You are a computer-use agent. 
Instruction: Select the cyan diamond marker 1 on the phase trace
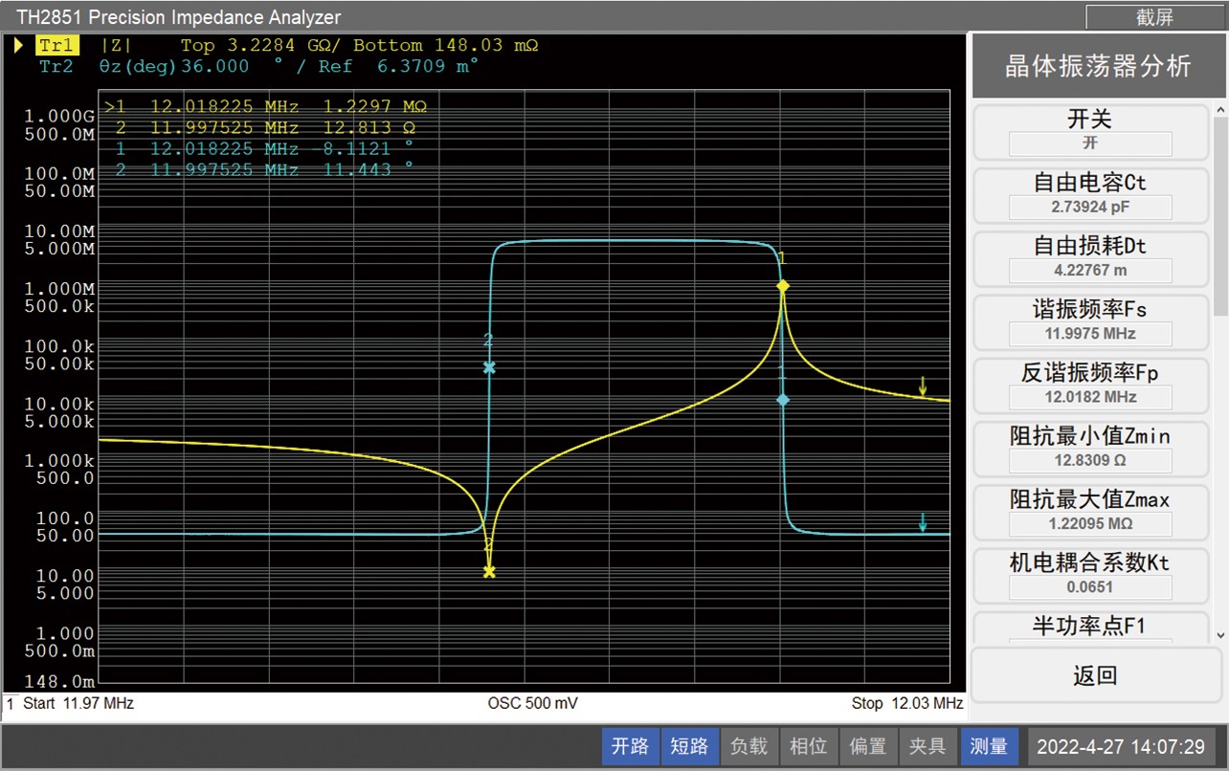[782, 400]
